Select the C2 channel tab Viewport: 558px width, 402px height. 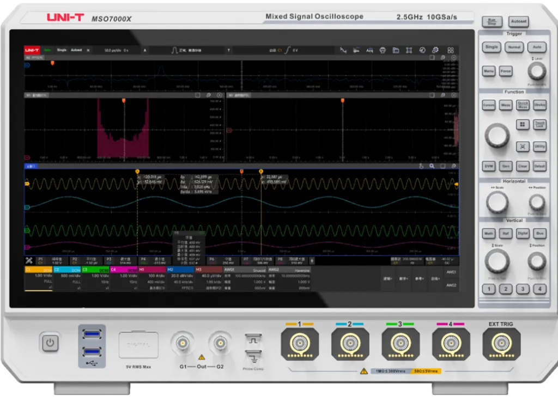pyautogui.click(x=67, y=270)
